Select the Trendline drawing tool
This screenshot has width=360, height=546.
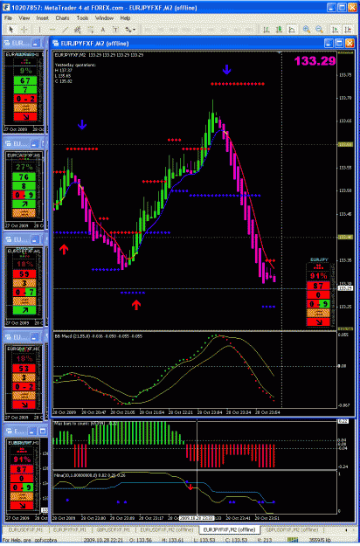[65, 30]
